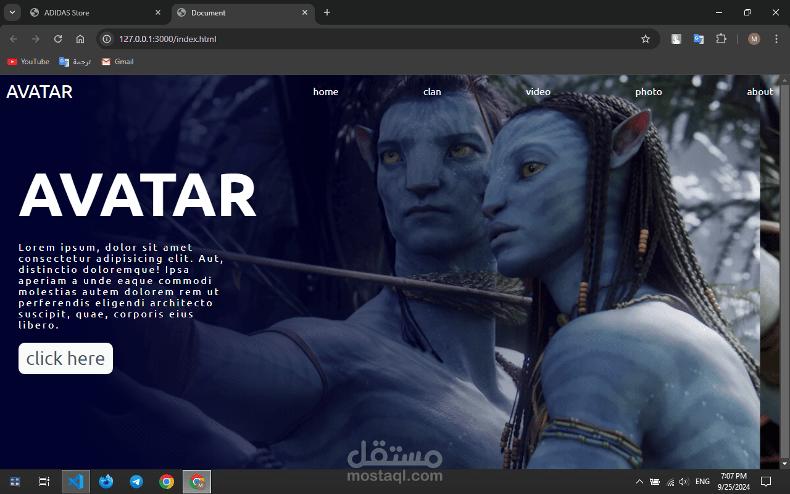Close the Document tab

coord(305,12)
